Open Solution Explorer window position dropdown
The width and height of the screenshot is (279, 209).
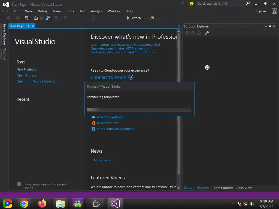[266, 26]
